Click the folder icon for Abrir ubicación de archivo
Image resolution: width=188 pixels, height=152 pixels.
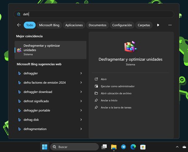96,93
